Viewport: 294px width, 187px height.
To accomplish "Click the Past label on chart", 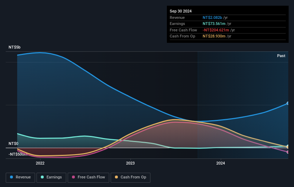I will [281, 56].
